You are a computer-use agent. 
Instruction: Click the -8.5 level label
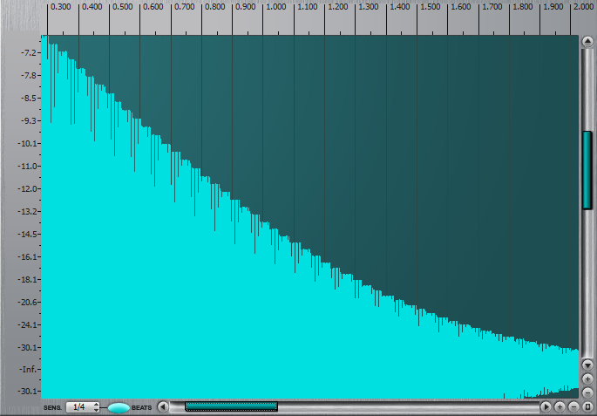coord(29,99)
